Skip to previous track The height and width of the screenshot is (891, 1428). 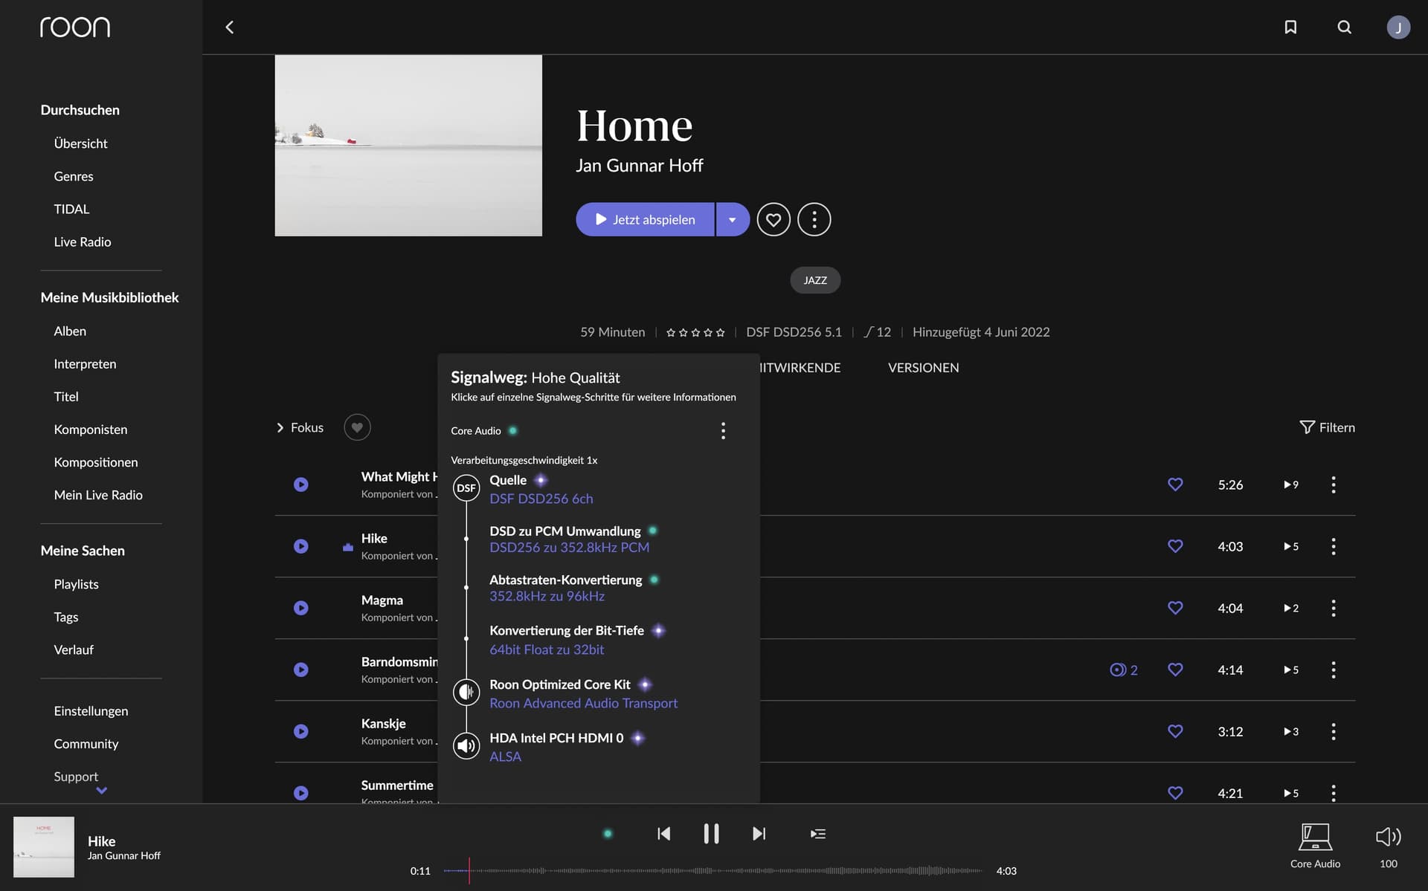click(x=663, y=834)
